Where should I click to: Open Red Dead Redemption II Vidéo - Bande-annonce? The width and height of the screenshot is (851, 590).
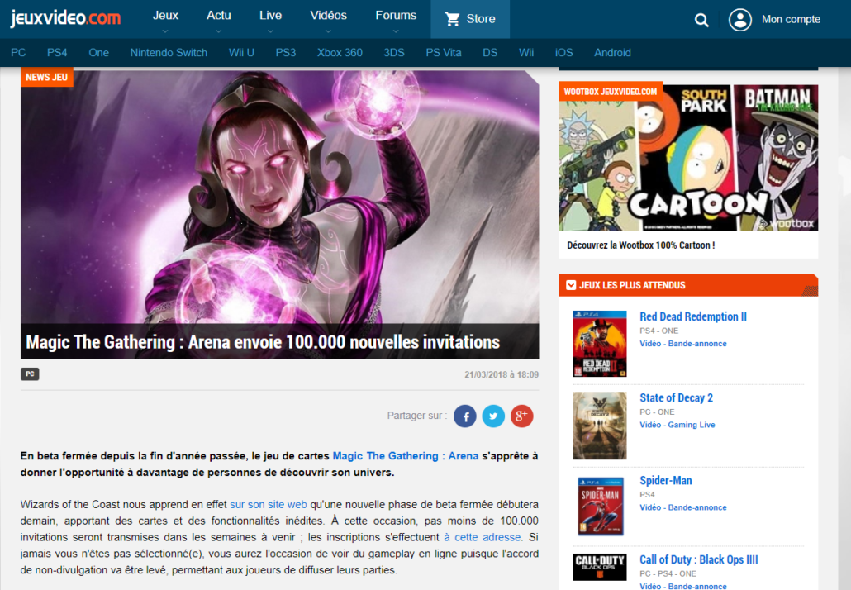point(682,344)
